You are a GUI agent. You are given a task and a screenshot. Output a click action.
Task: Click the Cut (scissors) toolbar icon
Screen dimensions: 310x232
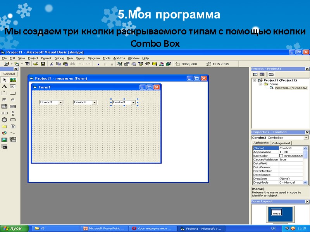(52, 64)
